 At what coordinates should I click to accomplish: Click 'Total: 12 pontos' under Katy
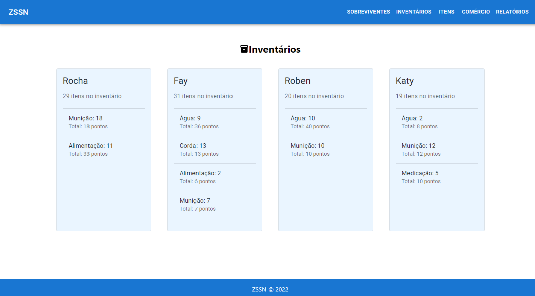421,154
